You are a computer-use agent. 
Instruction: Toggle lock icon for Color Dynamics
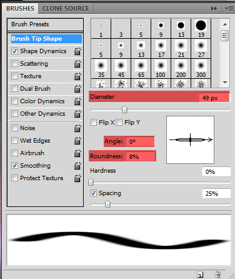[x=77, y=101]
